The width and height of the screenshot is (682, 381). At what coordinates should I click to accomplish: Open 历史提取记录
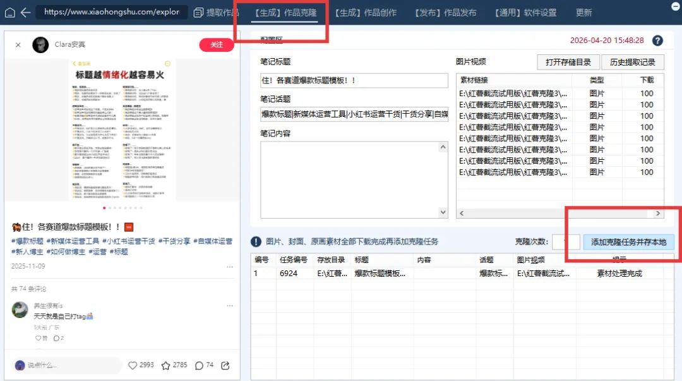[x=631, y=62]
